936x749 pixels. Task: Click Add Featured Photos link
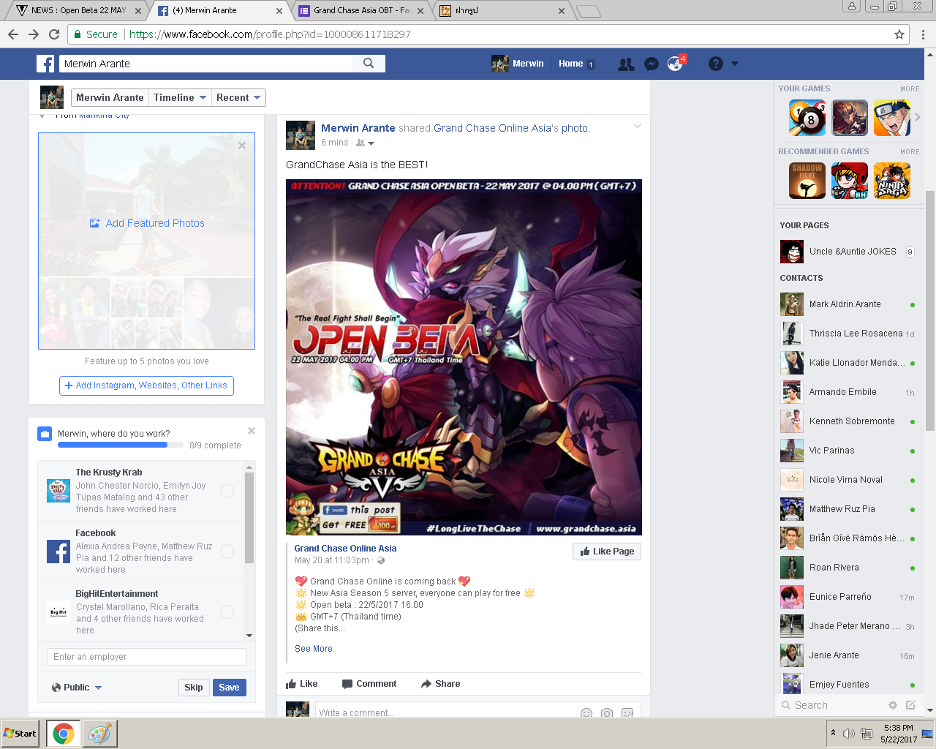147,223
